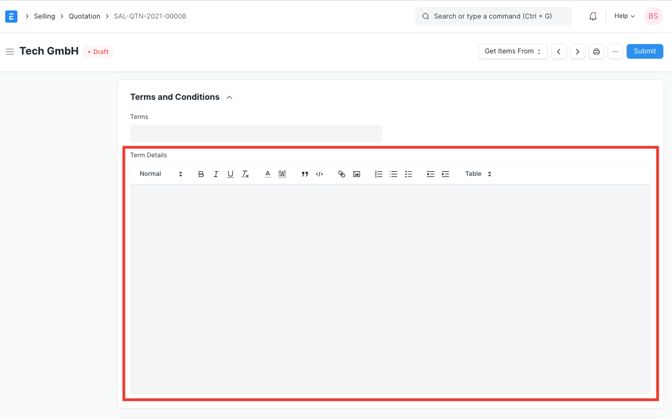The image size is (672, 419).
Task: Insert a code block
Action: [319, 174]
